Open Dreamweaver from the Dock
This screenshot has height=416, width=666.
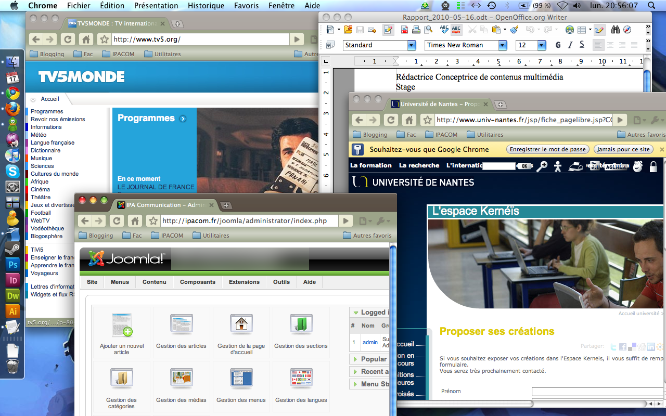click(12, 295)
